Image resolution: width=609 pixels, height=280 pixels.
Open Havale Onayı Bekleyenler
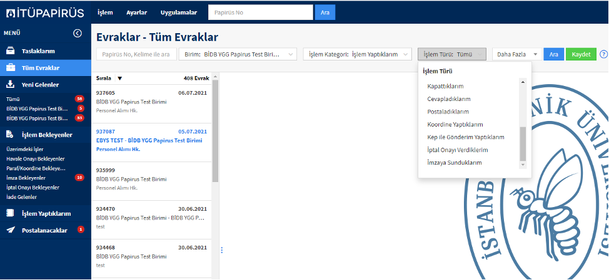click(36, 159)
